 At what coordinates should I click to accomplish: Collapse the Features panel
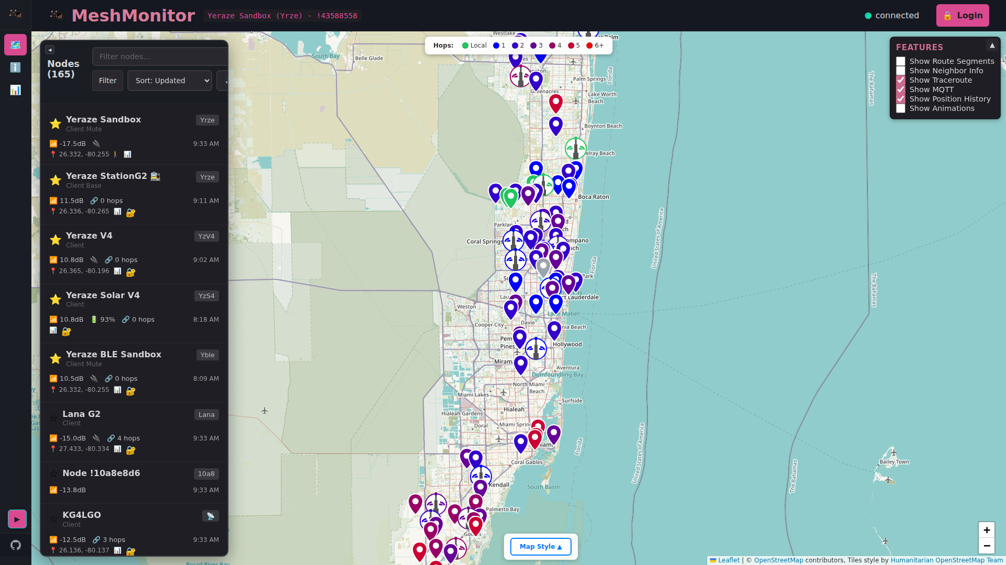[x=991, y=46]
